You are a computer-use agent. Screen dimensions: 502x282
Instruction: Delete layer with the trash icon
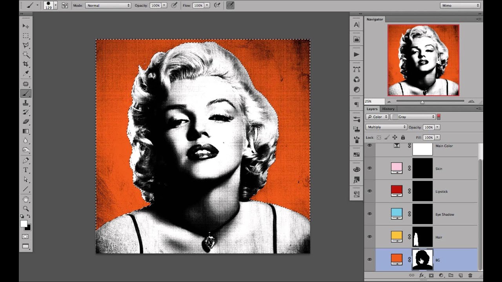[470, 276]
